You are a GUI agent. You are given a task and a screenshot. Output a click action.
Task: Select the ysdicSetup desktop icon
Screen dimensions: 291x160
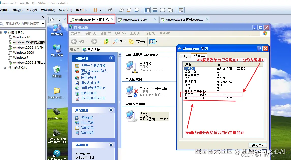57,114
